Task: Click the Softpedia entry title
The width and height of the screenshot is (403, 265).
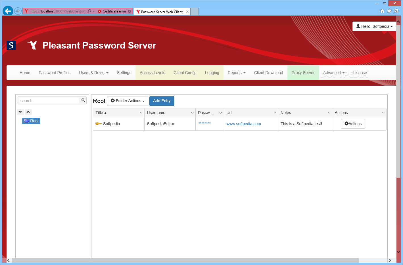Action: tap(112, 124)
